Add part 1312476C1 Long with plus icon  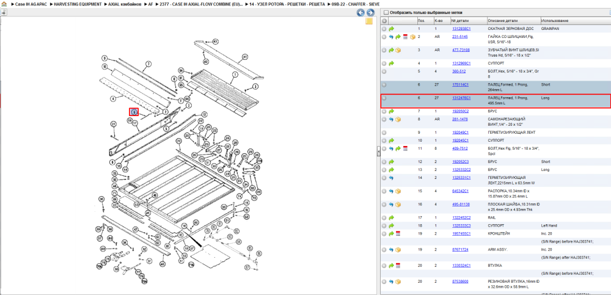(x=384, y=98)
